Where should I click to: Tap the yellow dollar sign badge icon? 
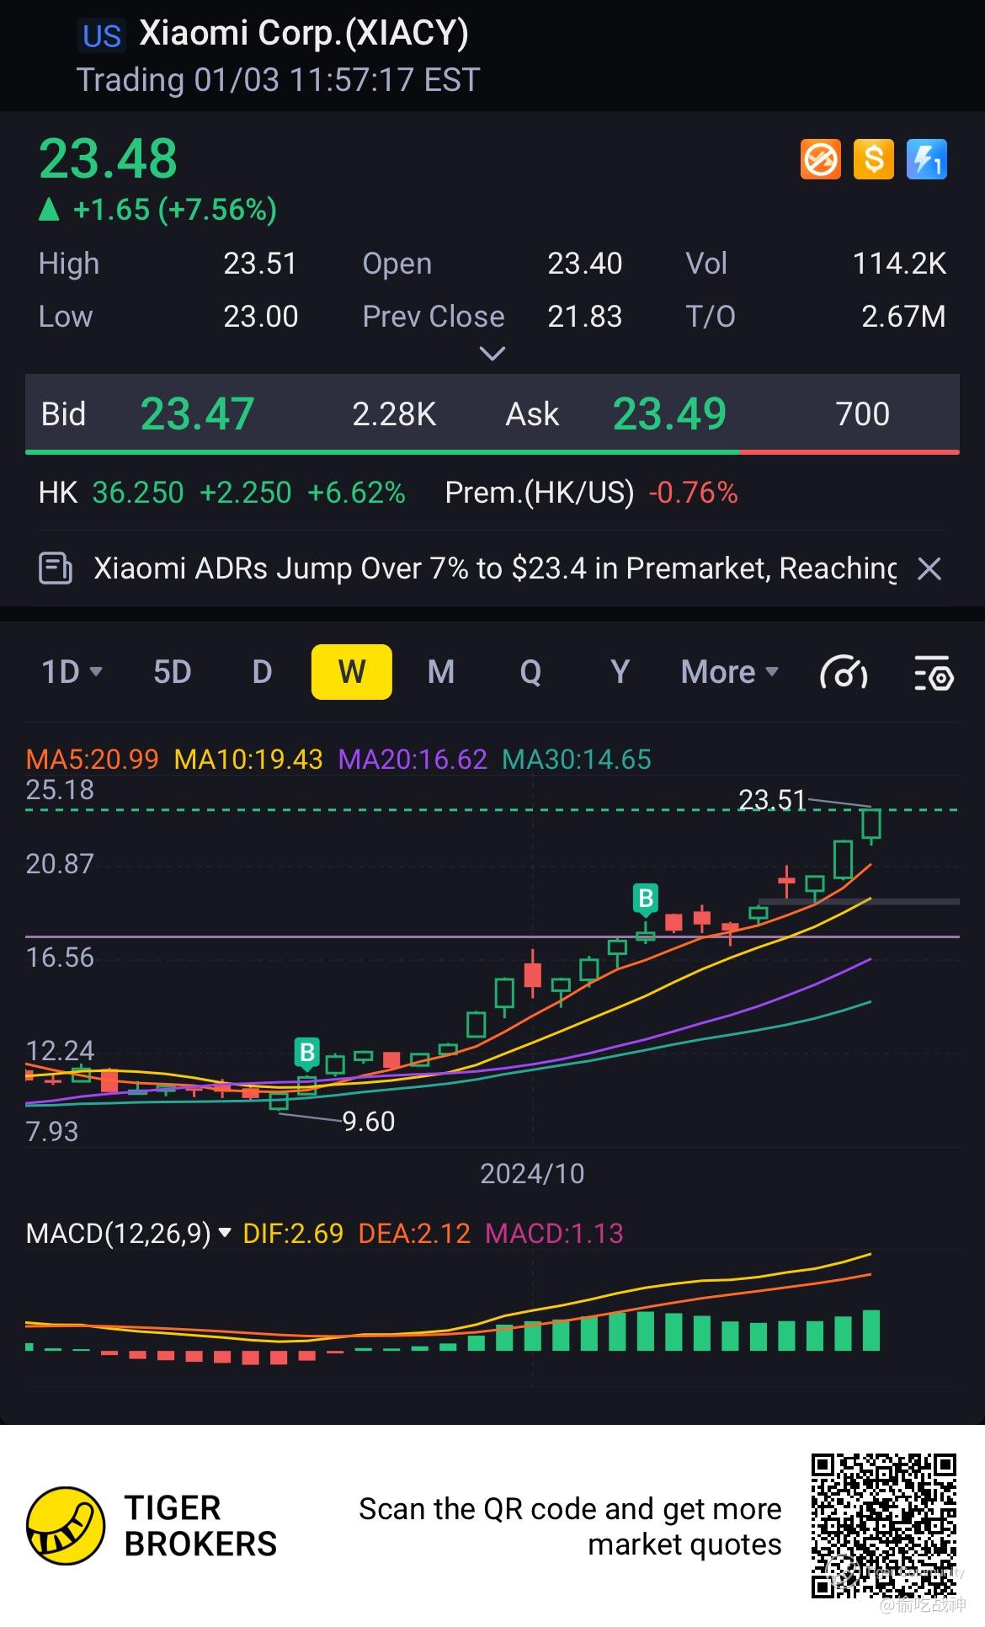coord(874,159)
